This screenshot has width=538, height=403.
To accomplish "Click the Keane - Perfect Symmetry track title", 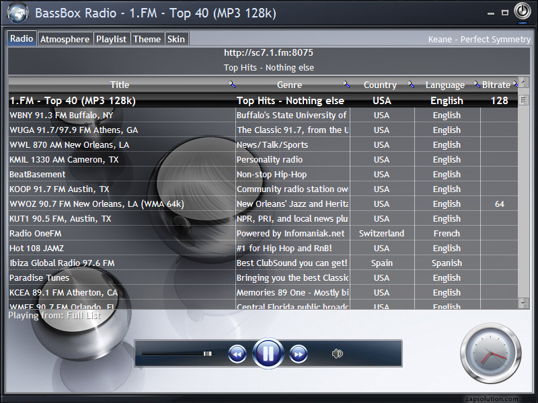I will (x=479, y=39).
